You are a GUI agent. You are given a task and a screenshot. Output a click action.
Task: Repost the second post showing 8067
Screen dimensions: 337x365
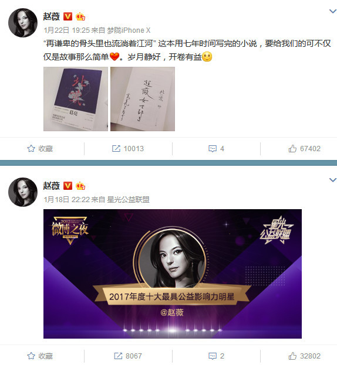click(x=118, y=356)
